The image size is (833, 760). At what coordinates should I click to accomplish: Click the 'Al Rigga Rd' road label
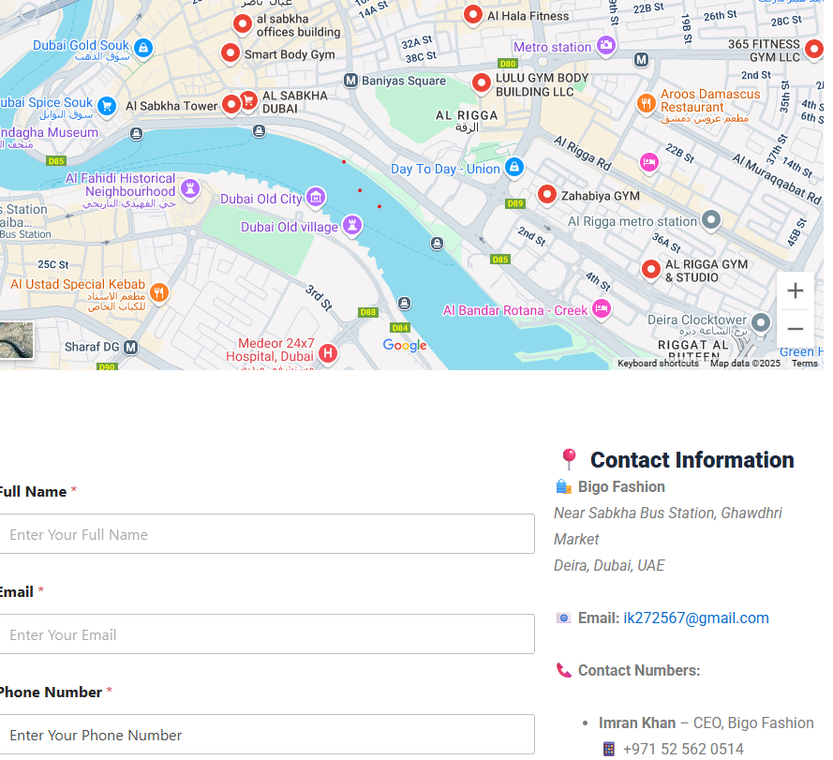click(583, 153)
